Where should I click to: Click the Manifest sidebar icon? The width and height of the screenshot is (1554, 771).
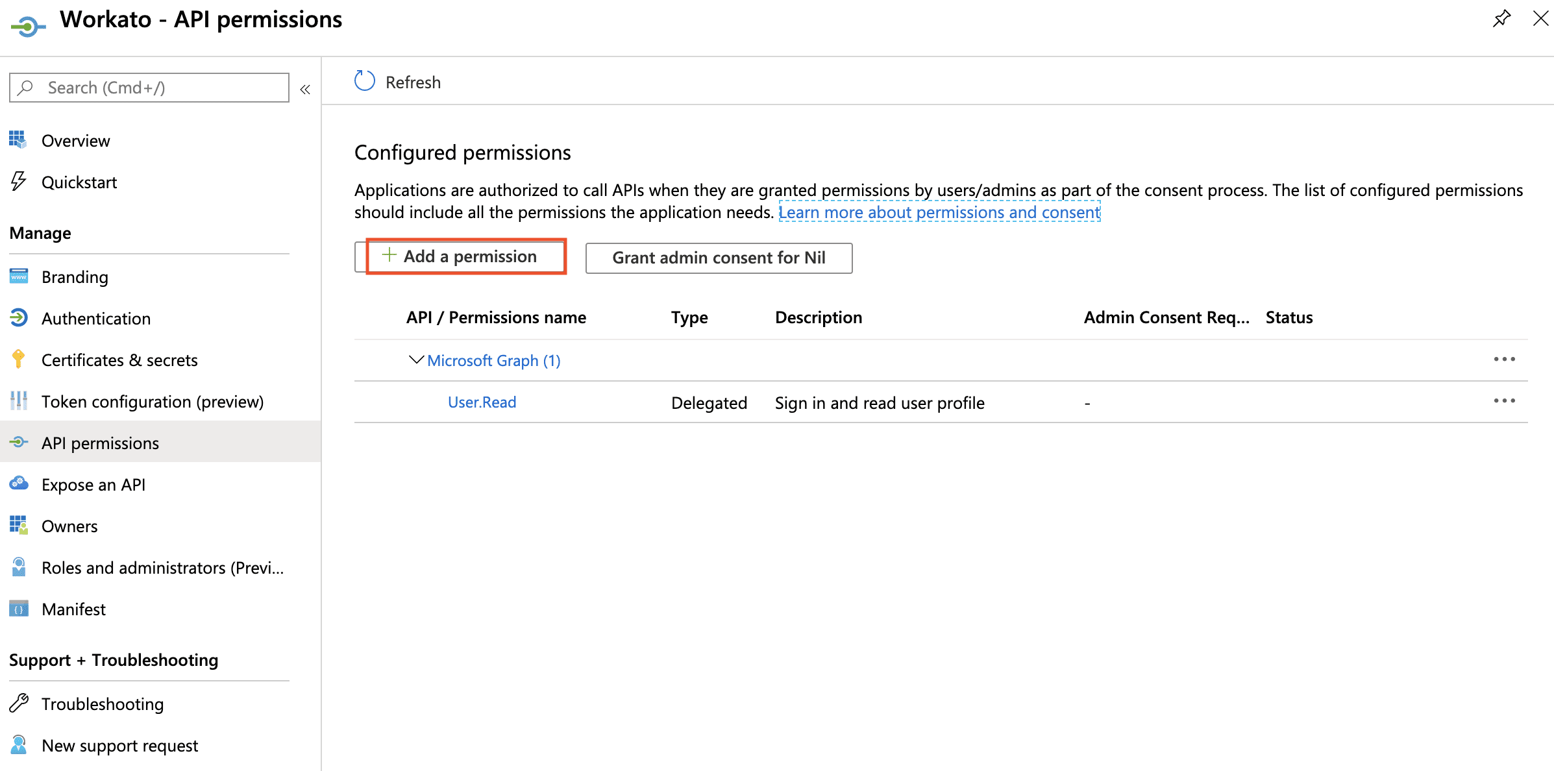coord(18,609)
